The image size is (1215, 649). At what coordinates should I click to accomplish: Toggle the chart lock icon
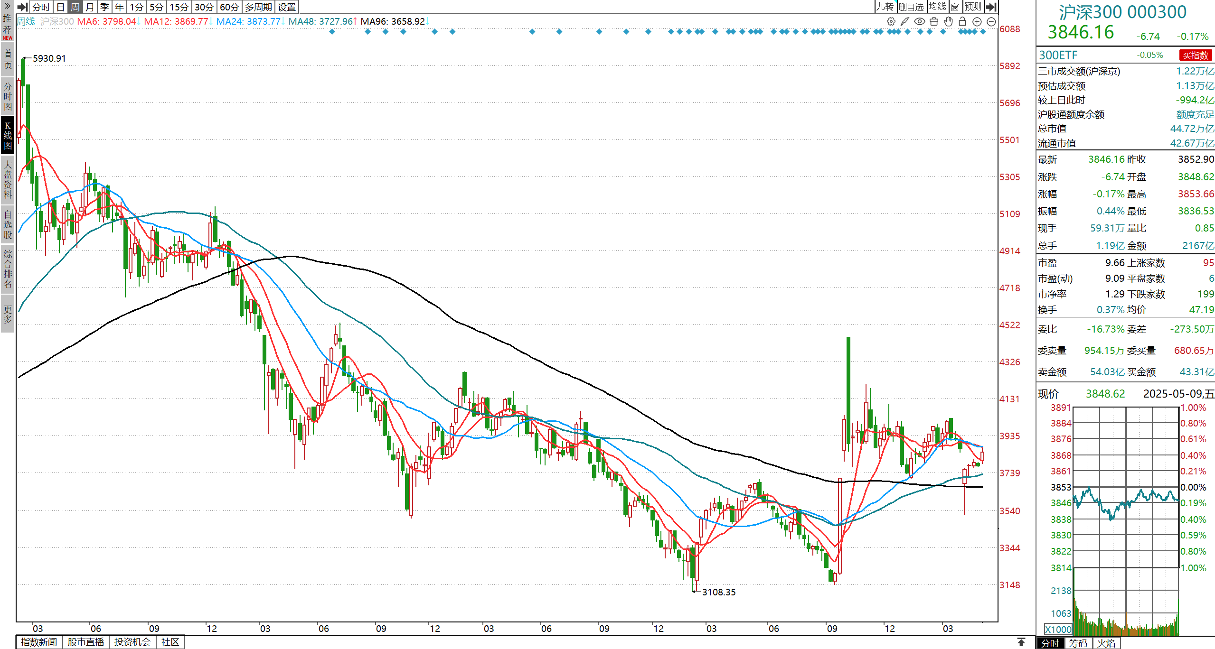(x=962, y=21)
